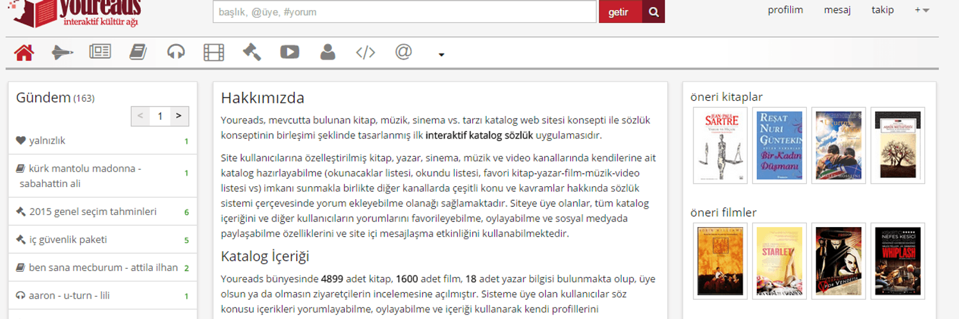Open aaron - u-turn - lili topic
The height and width of the screenshot is (319, 959).
[70, 295]
